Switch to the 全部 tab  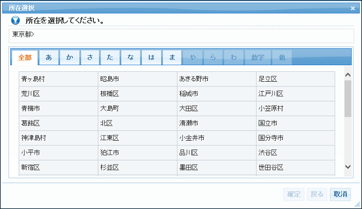(x=25, y=57)
